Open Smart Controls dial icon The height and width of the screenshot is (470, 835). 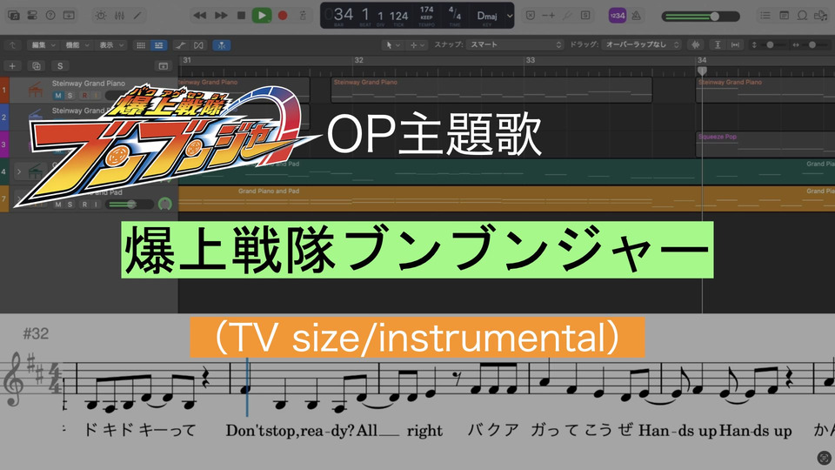101,16
